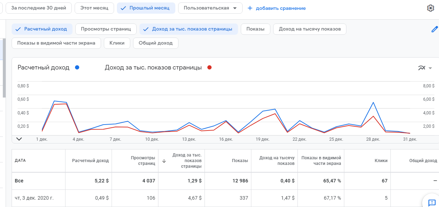
Task: Open the Пользовательская date range dropdown
Action: (210, 8)
